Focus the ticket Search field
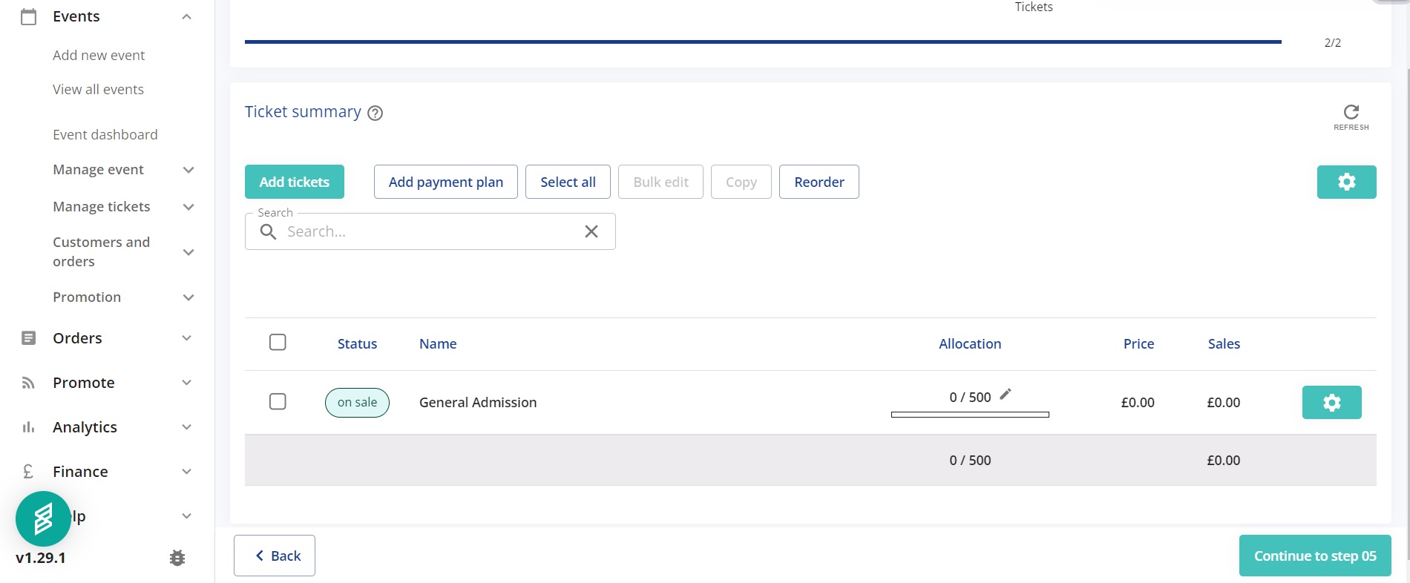Viewport: 1410px width, 583px height. (x=430, y=231)
